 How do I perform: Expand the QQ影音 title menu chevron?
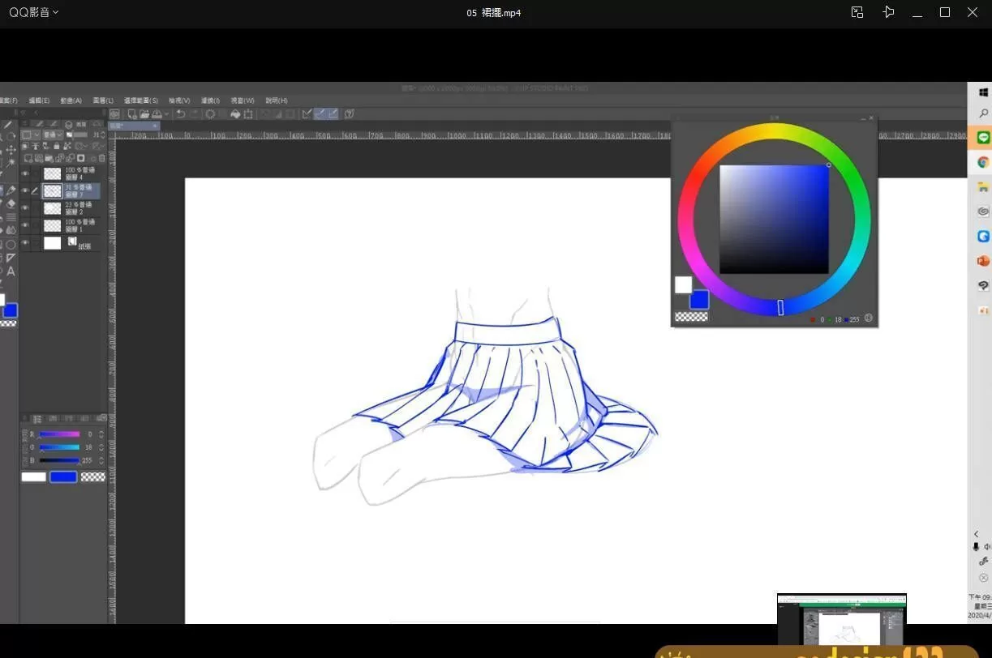(55, 13)
